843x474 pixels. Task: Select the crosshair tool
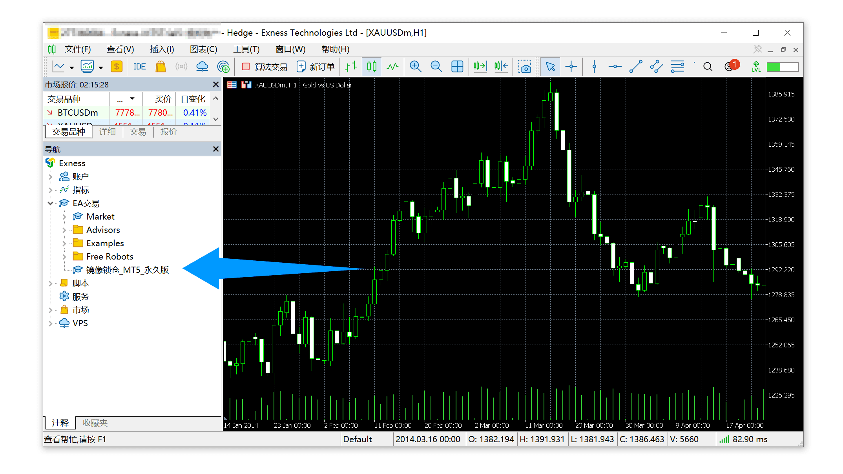pos(571,67)
